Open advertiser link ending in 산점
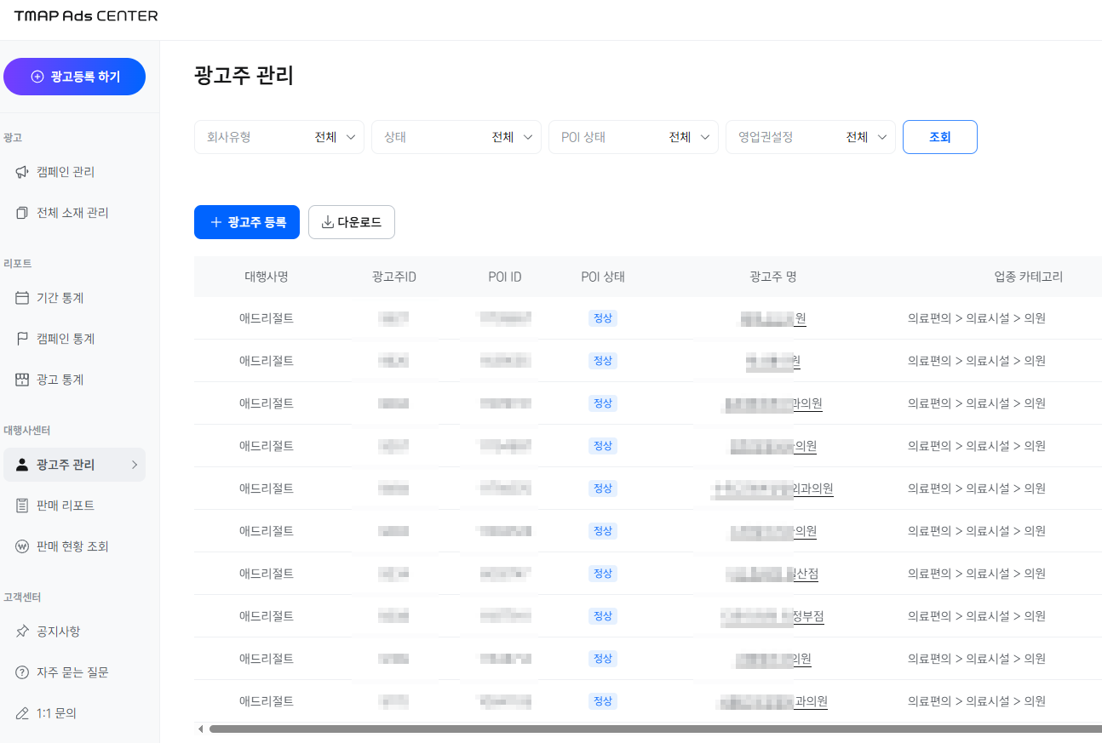Viewport: 1102px width, 743px height. tap(773, 574)
